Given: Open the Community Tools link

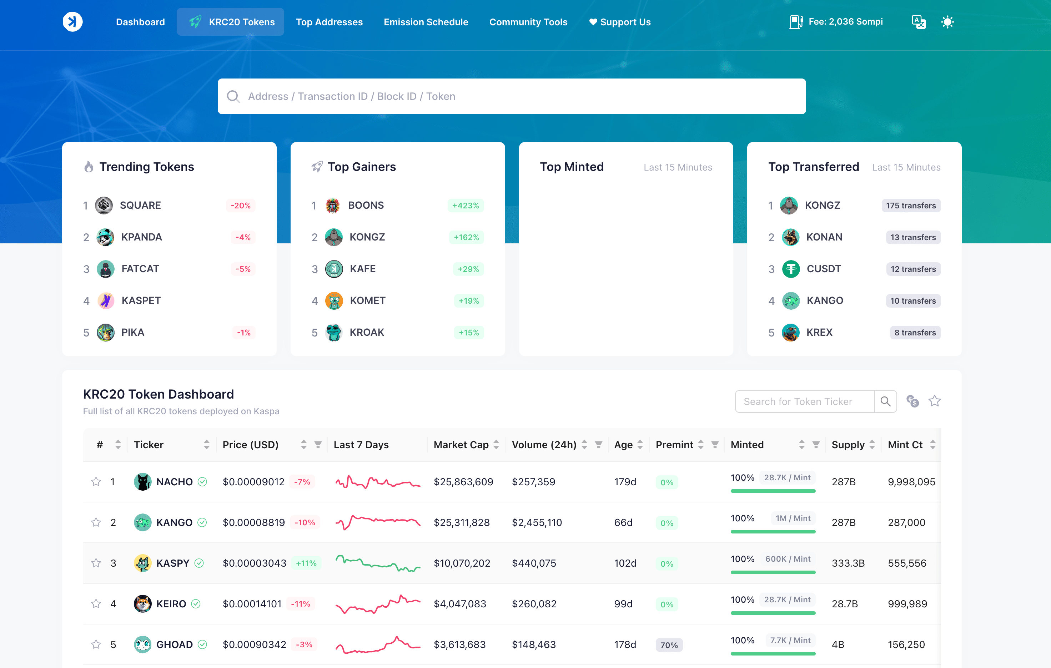Looking at the screenshot, I should pos(528,22).
